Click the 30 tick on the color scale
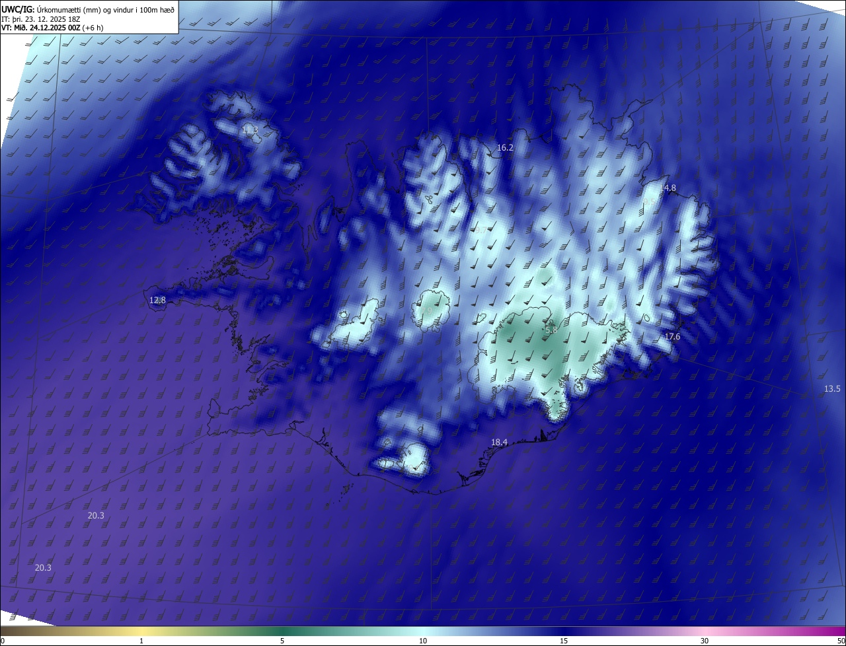The height and width of the screenshot is (646, 846). click(705, 641)
